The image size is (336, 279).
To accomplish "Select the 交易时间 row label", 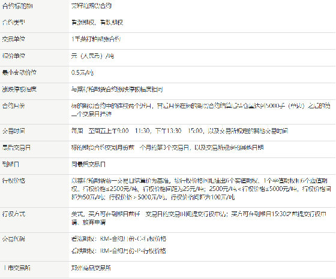I will coord(13,131).
